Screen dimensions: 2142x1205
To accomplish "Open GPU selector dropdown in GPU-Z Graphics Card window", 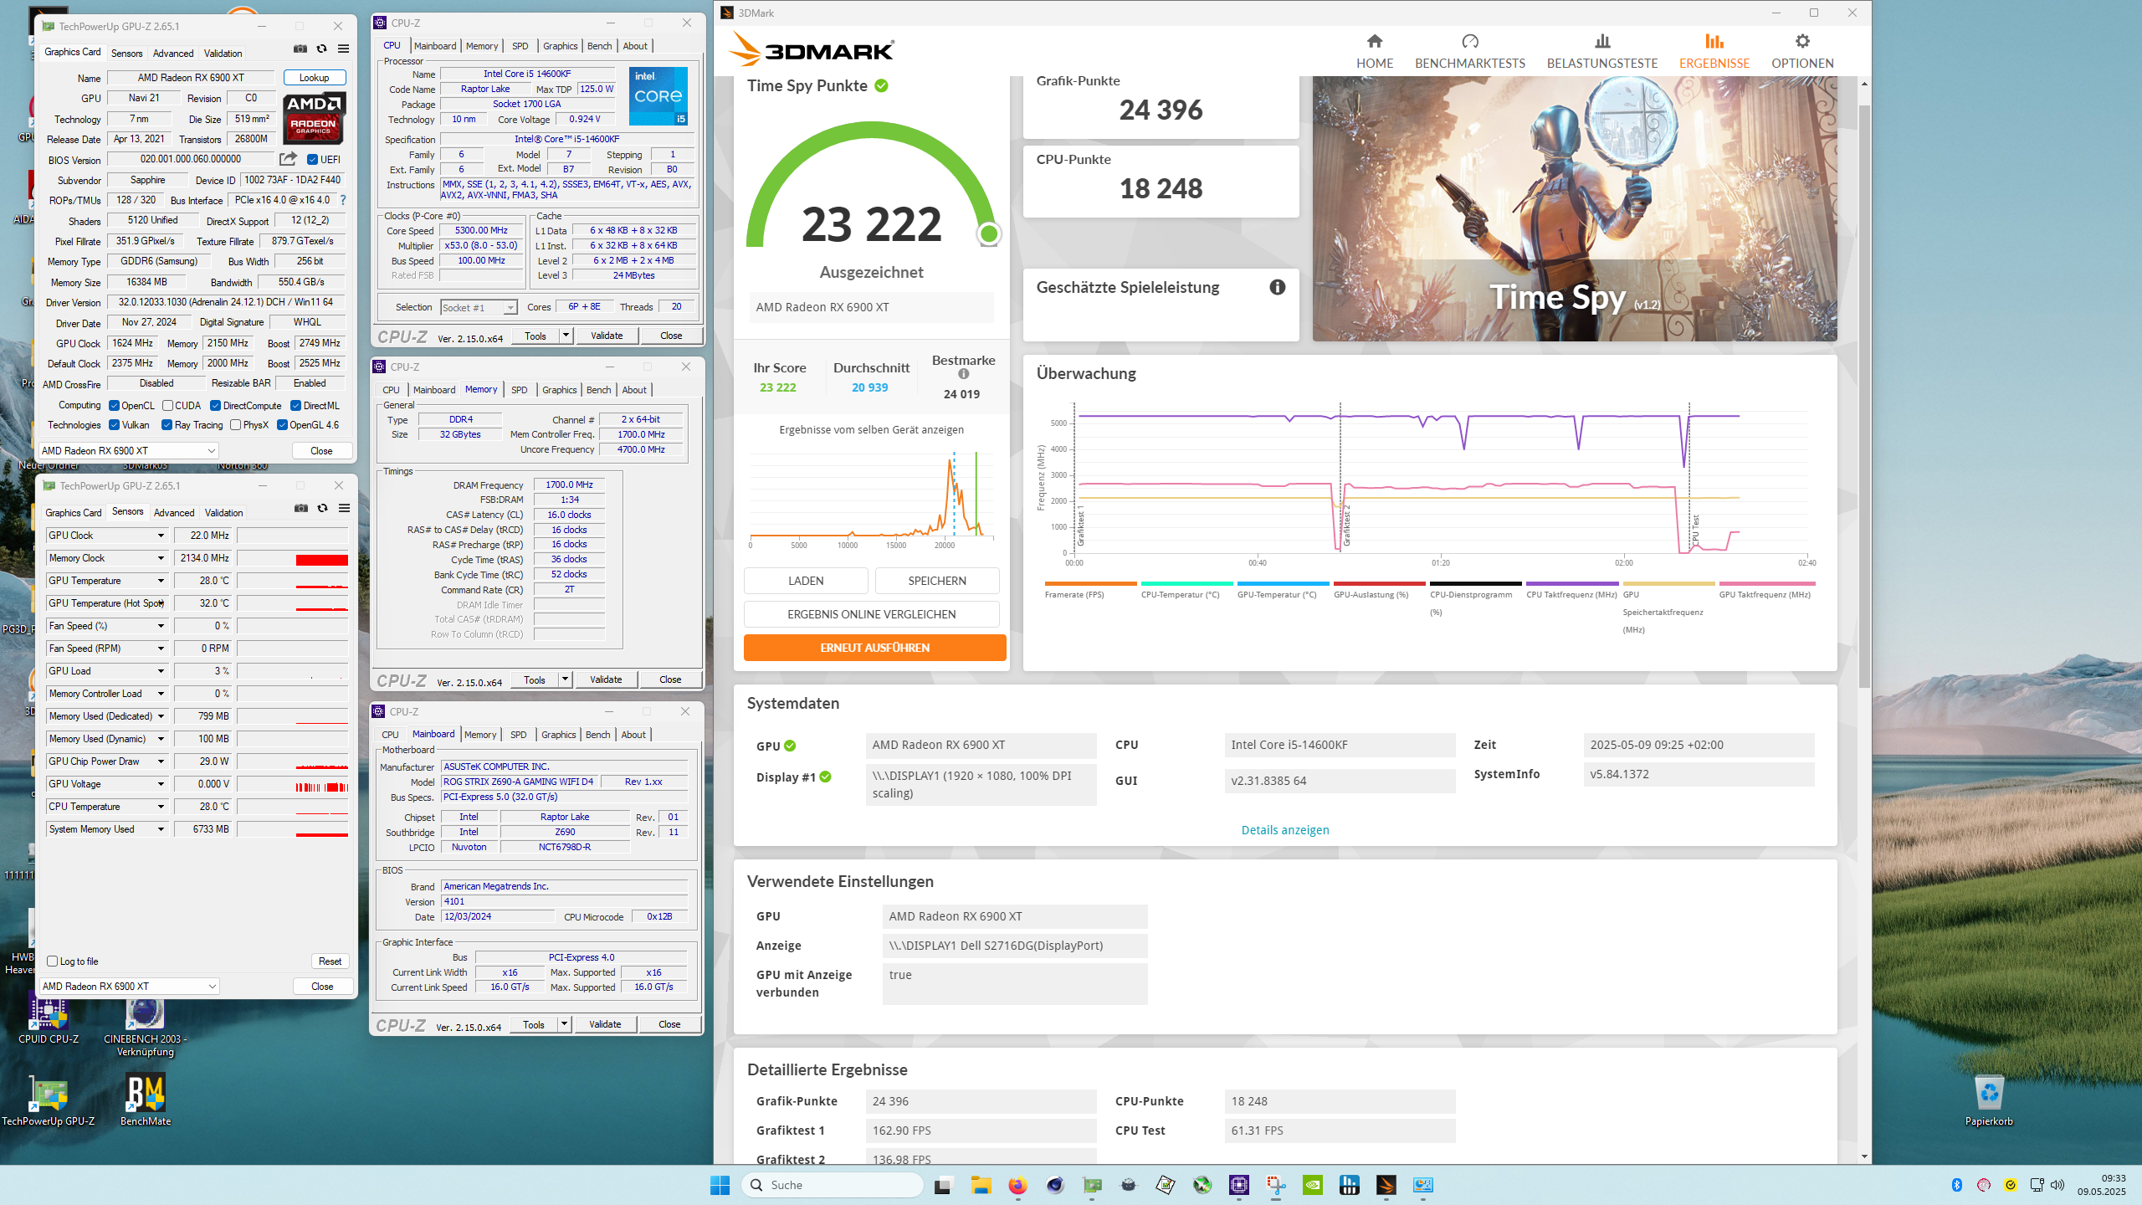I will [129, 450].
